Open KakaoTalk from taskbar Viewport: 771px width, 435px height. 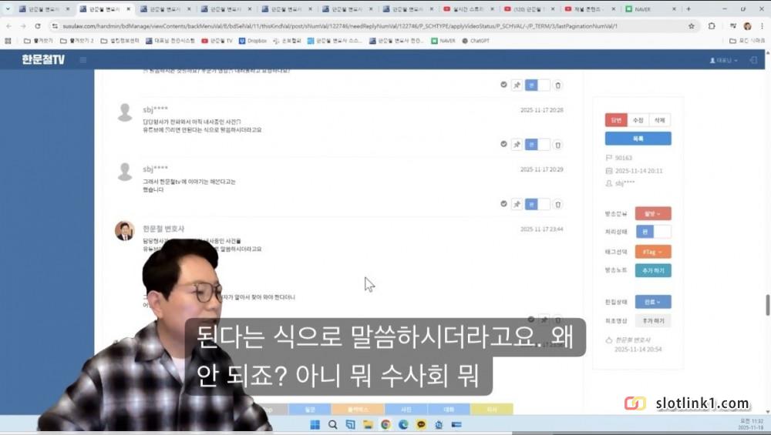(421, 424)
